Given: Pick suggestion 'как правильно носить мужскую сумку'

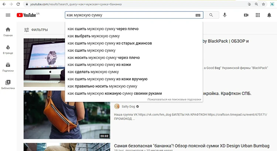Looking at the screenshot, I should click(x=102, y=86).
